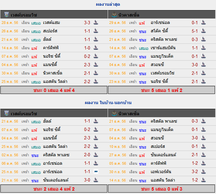Screen dimensions: 216x194
Task: Click the date '02 พ.ย. 56'
Action: point(10,155)
